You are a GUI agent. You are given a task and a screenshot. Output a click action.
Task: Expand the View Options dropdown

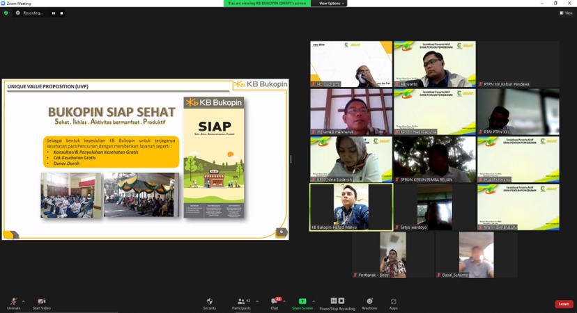(331, 3)
